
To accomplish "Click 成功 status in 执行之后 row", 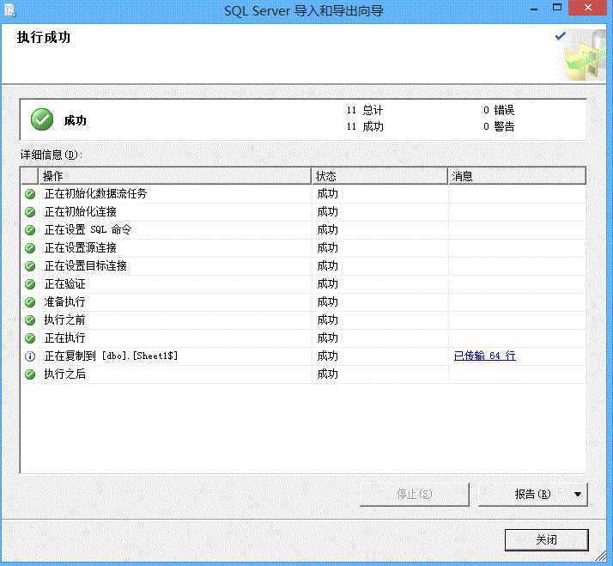I will [327, 374].
